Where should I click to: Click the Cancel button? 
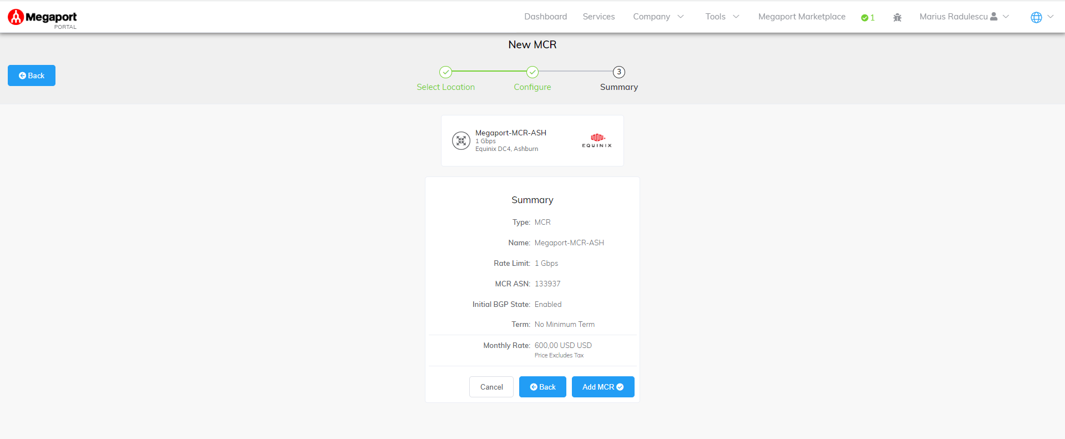point(491,387)
